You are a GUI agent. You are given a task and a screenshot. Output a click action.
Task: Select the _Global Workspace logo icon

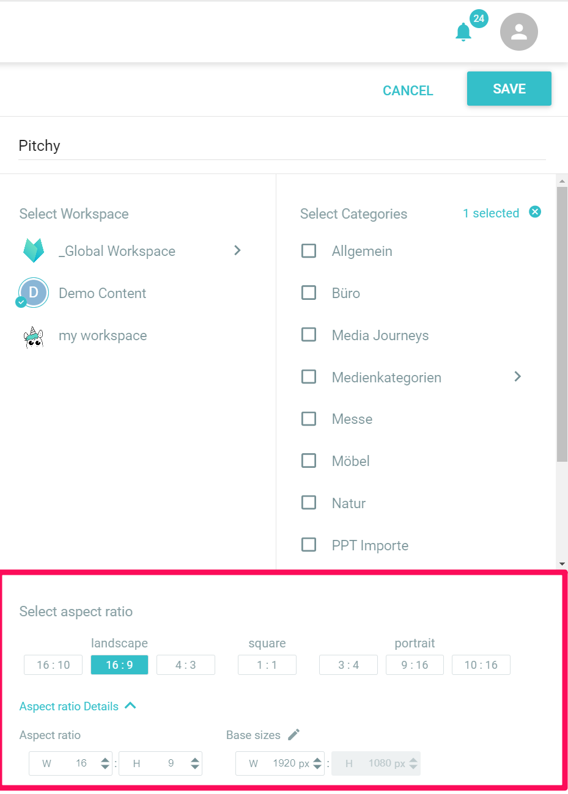pos(34,250)
